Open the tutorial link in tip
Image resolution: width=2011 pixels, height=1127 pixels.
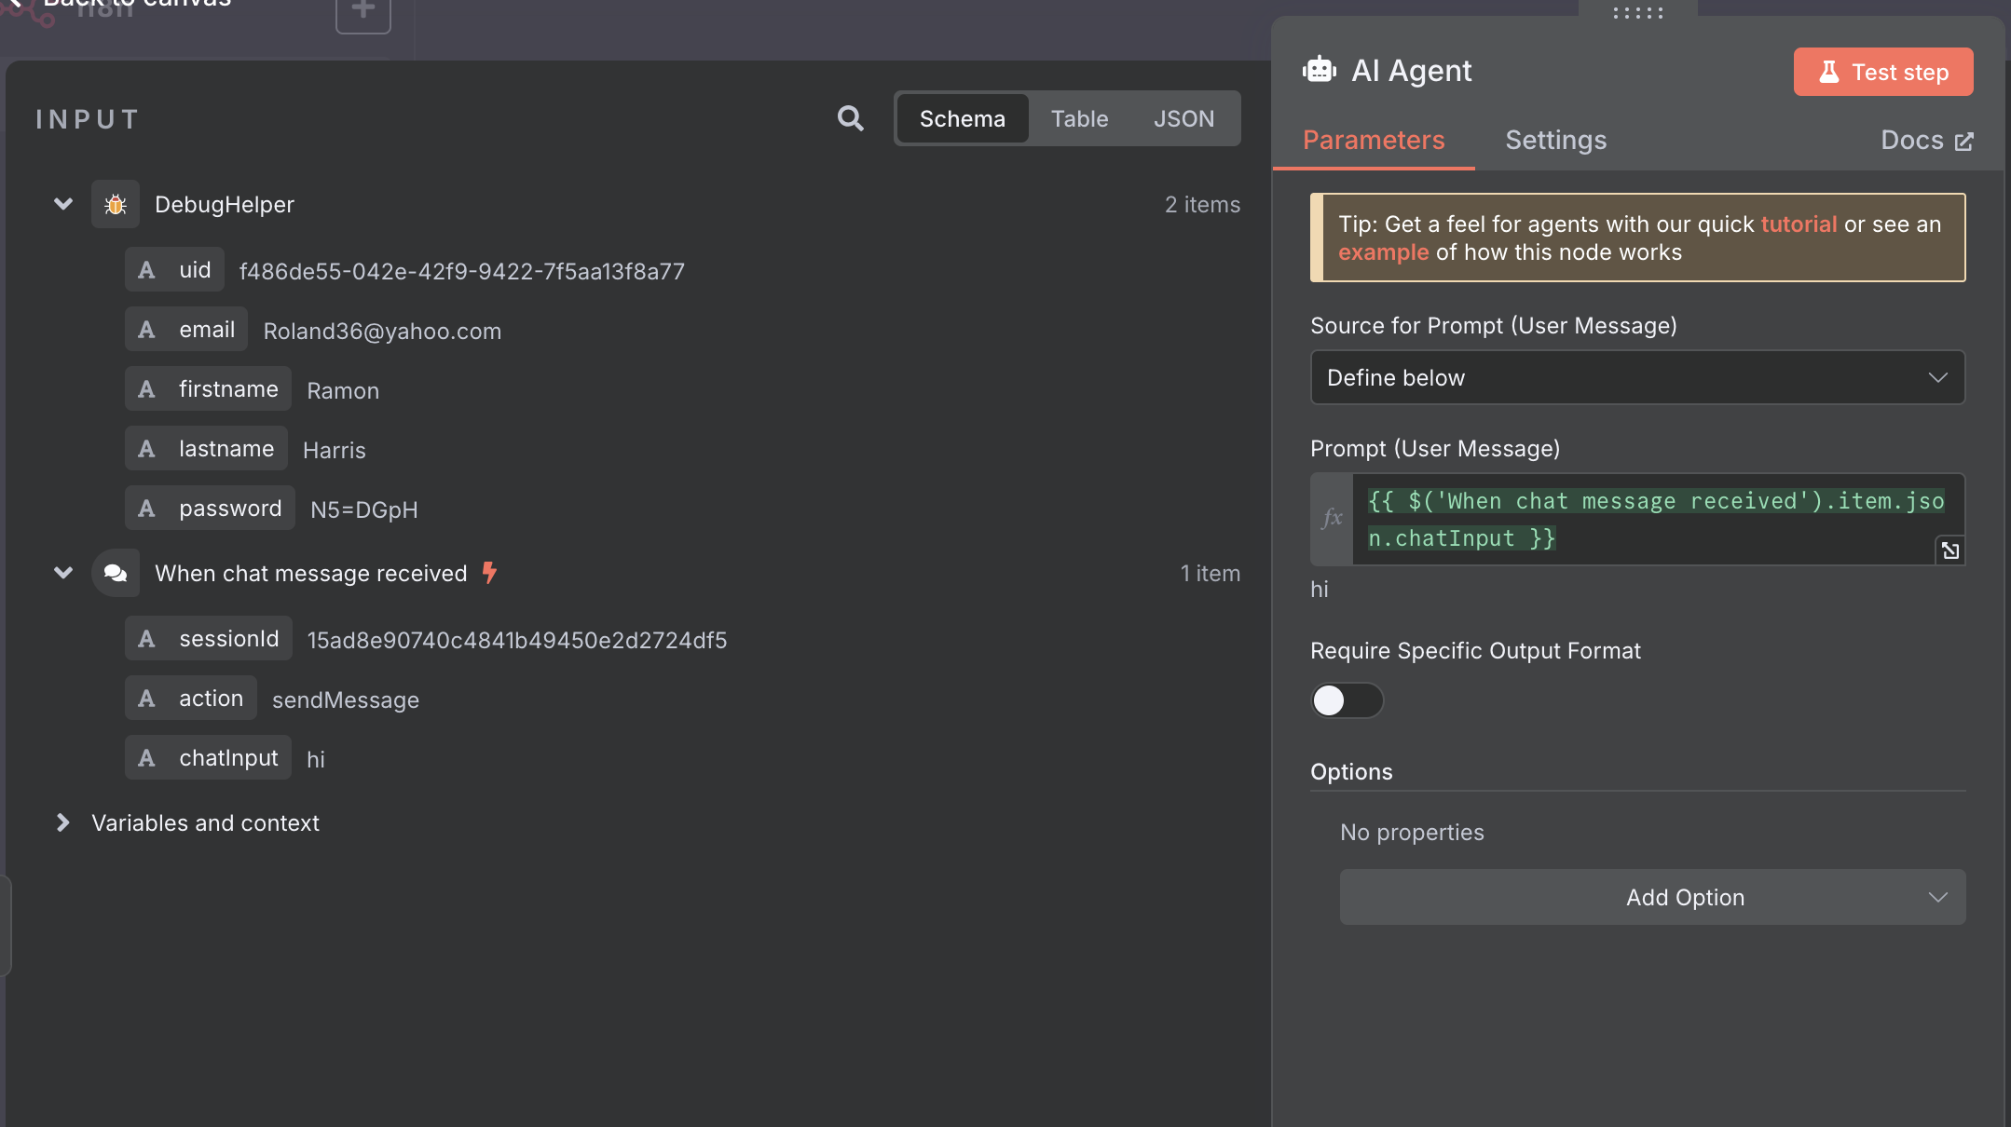point(1799,224)
